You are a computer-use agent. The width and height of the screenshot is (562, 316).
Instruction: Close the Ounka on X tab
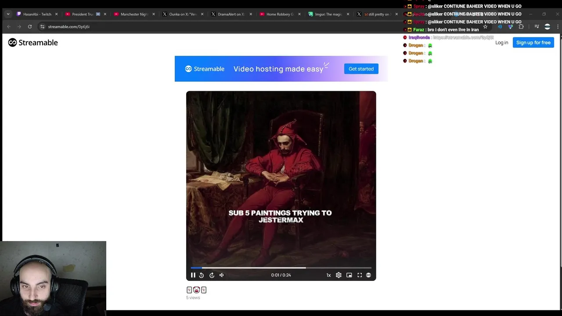tap(202, 14)
